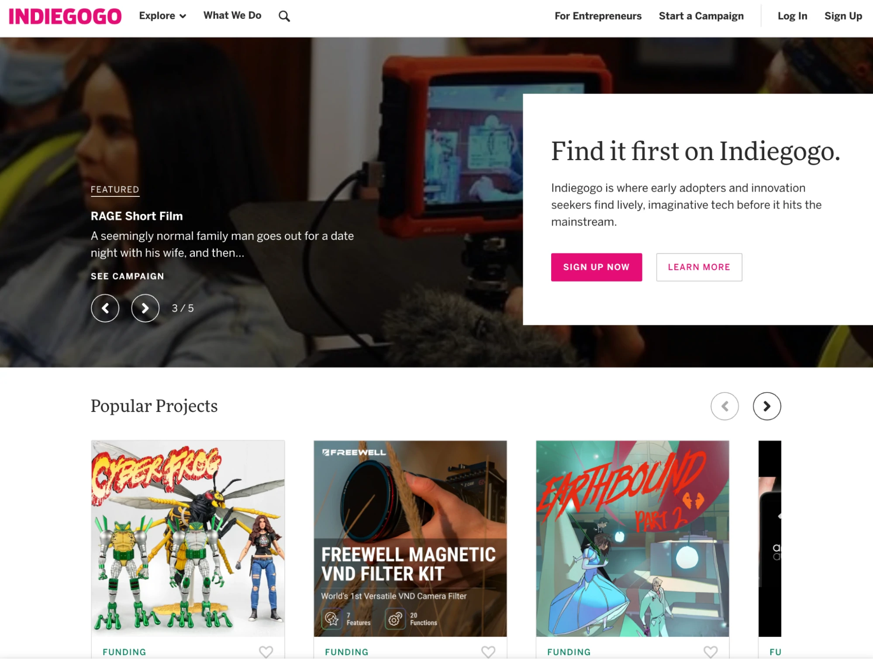Open the Earthbound Part 2 thumbnail

pyautogui.click(x=632, y=539)
